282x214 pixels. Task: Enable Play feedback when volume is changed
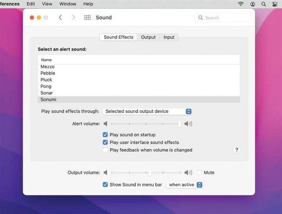pyautogui.click(x=105, y=150)
